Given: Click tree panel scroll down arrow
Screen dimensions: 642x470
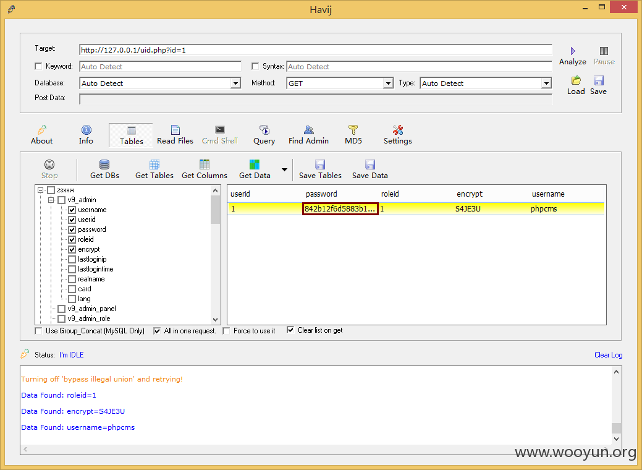Looking at the screenshot, I should pyautogui.click(x=216, y=320).
